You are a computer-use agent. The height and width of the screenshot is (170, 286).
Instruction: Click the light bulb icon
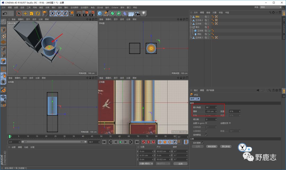144,13
